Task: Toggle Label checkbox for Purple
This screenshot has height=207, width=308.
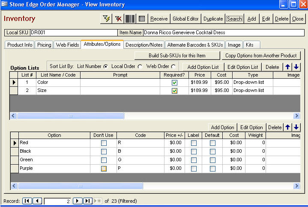Action: 194,169
